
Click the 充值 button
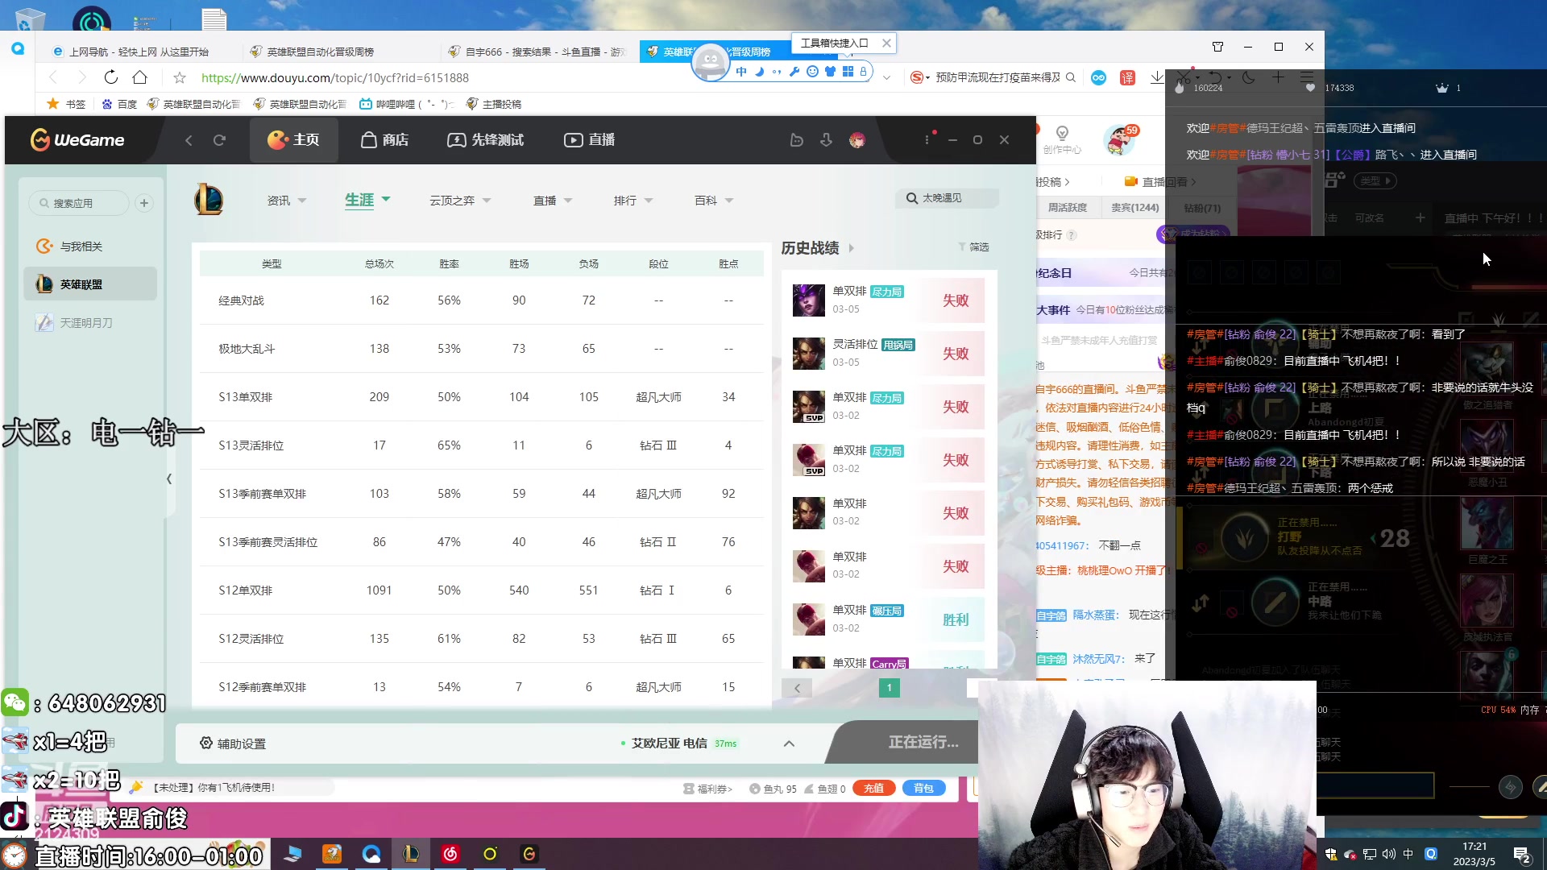click(x=873, y=789)
